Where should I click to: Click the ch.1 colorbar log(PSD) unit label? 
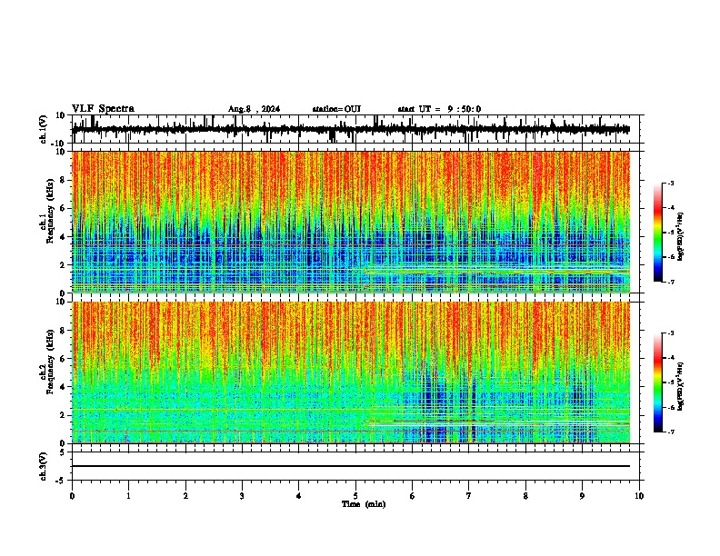point(680,237)
